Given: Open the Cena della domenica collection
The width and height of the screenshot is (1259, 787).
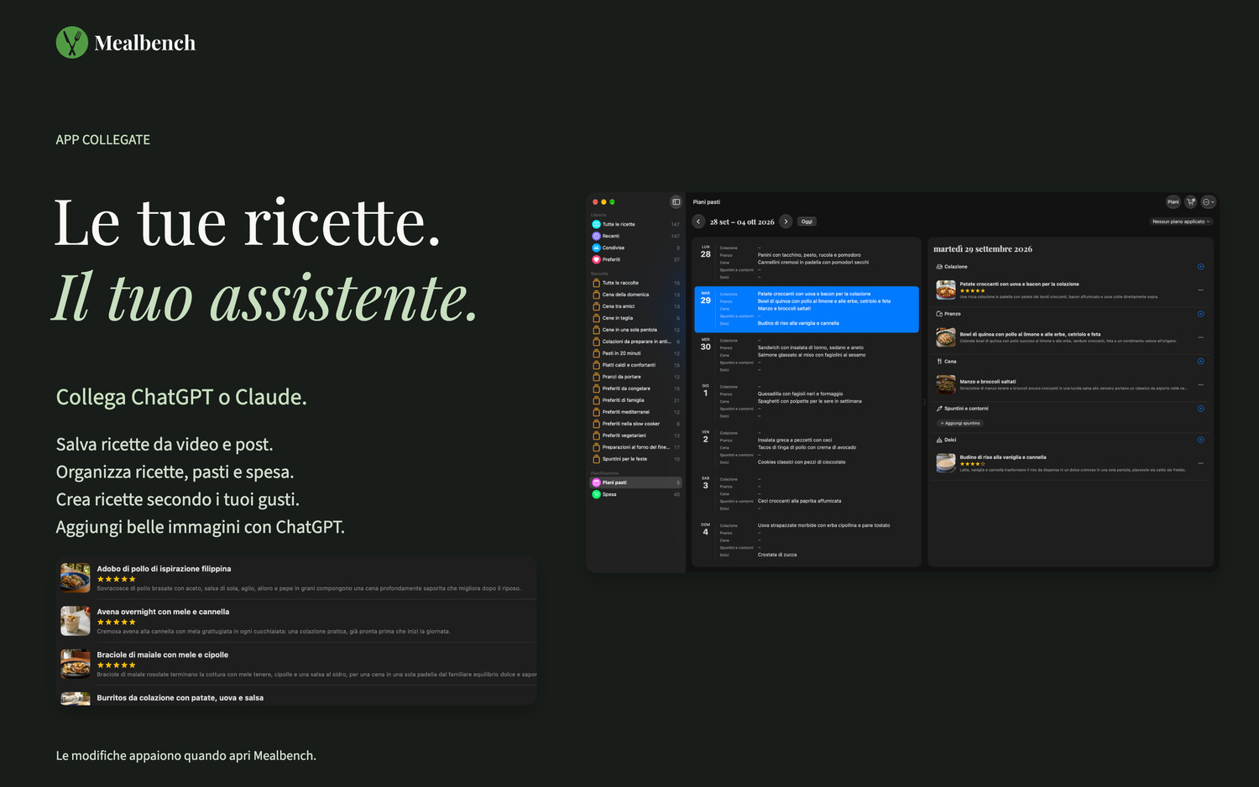Looking at the screenshot, I should click(x=636, y=294).
